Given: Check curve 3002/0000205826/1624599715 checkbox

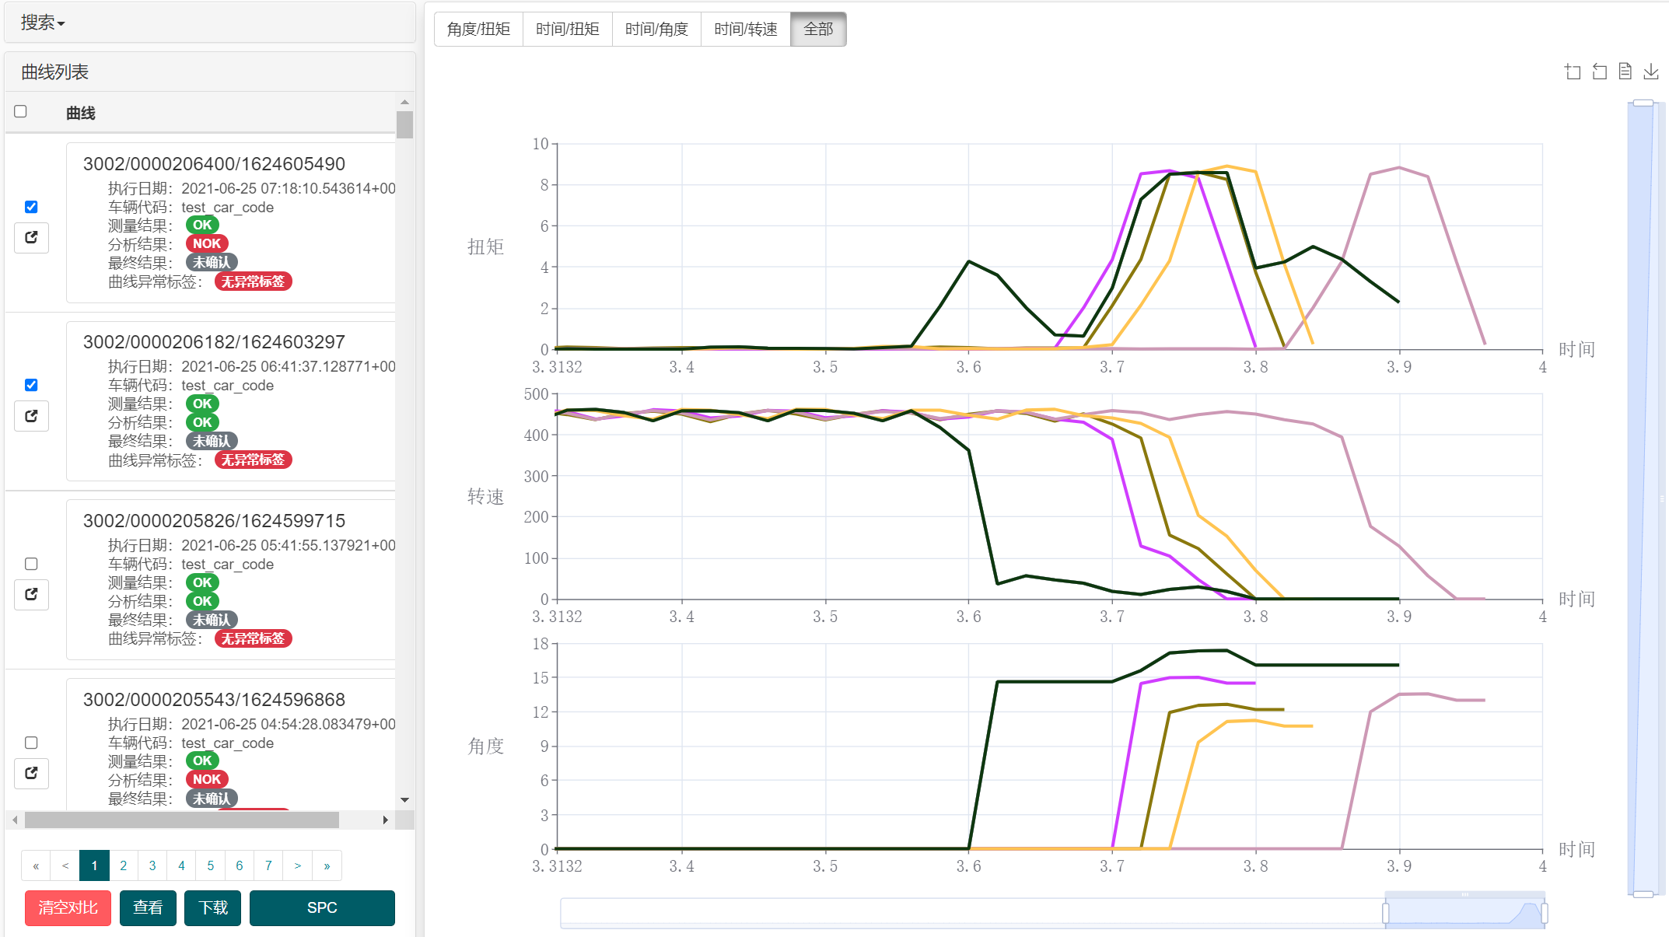Looking at the screenshot, I should click(31, 564).
